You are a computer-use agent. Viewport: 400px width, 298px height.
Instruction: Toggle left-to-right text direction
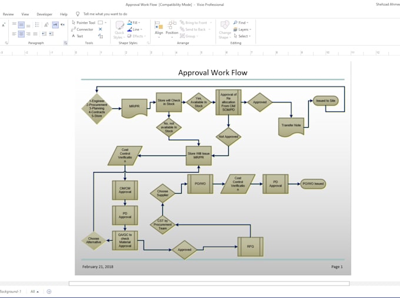pyautogui.click(x=55, y=25)
